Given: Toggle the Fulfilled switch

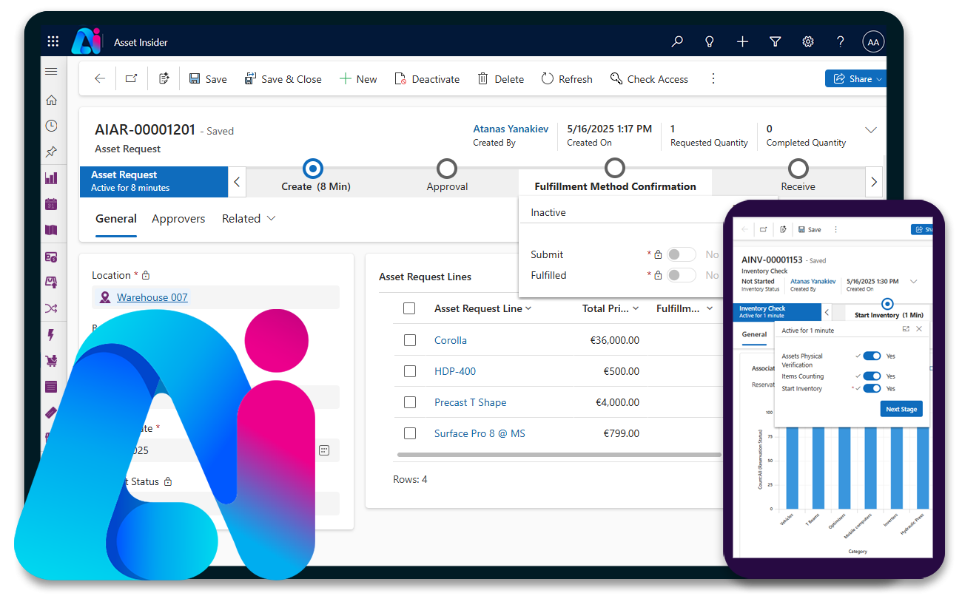Looking at the screenshot, I should [x=681, y=275].
